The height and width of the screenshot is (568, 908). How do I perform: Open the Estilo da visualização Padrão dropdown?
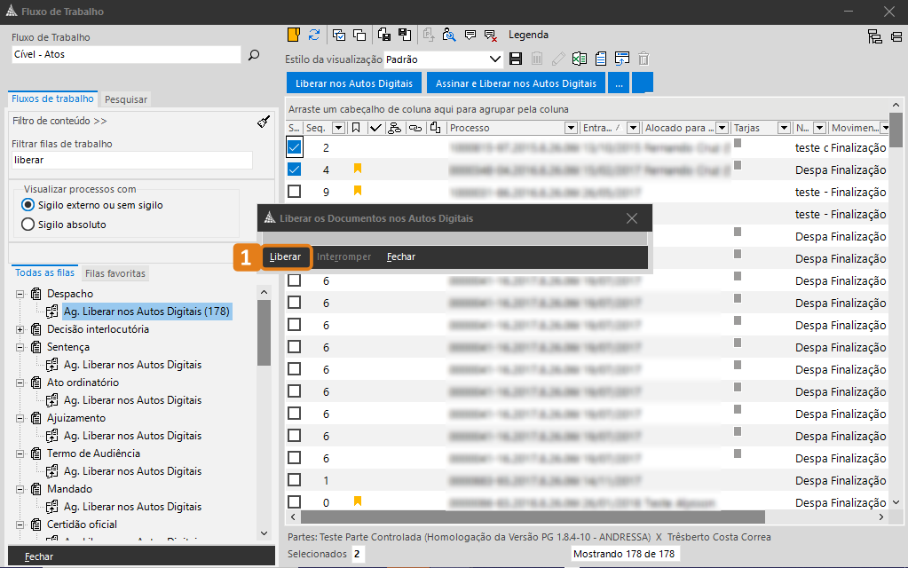click(495, 59)
